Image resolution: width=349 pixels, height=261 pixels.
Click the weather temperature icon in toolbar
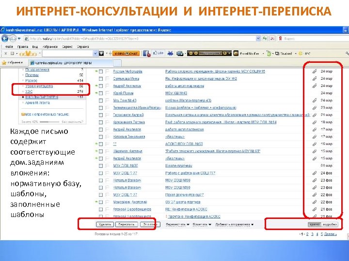pyautogui.click(x=301, y=54)
